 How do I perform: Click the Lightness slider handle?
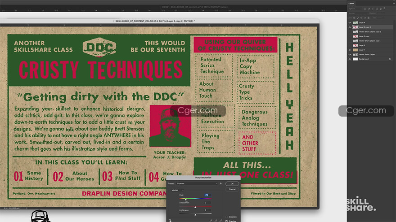click(195, 215)
